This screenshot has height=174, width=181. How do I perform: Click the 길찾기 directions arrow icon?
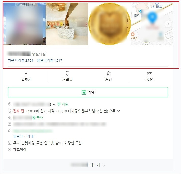pyautogui.click(x=26, y=73)
